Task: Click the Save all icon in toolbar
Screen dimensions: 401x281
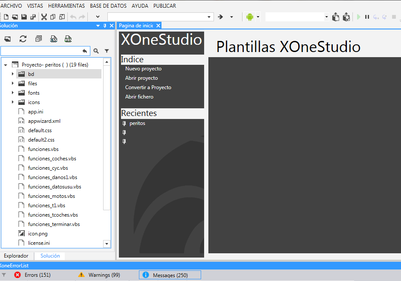Action: pos(33,17)
